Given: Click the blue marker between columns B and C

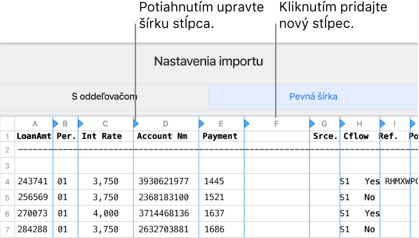Looking at the screenshot, I should point(80,124).
